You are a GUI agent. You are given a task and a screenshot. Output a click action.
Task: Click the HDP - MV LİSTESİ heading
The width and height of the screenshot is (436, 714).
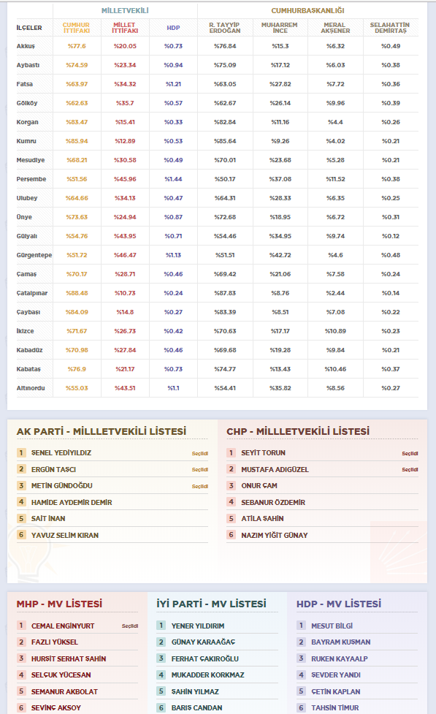coord(339,604)
